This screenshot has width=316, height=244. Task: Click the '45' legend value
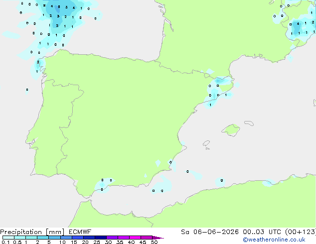[x=143, y=242]
